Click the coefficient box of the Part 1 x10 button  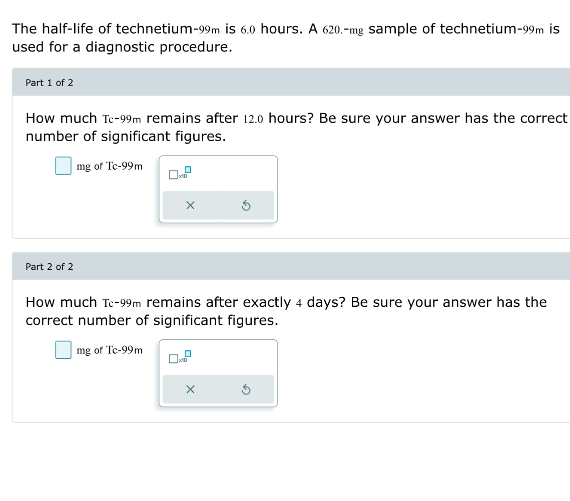173,175
